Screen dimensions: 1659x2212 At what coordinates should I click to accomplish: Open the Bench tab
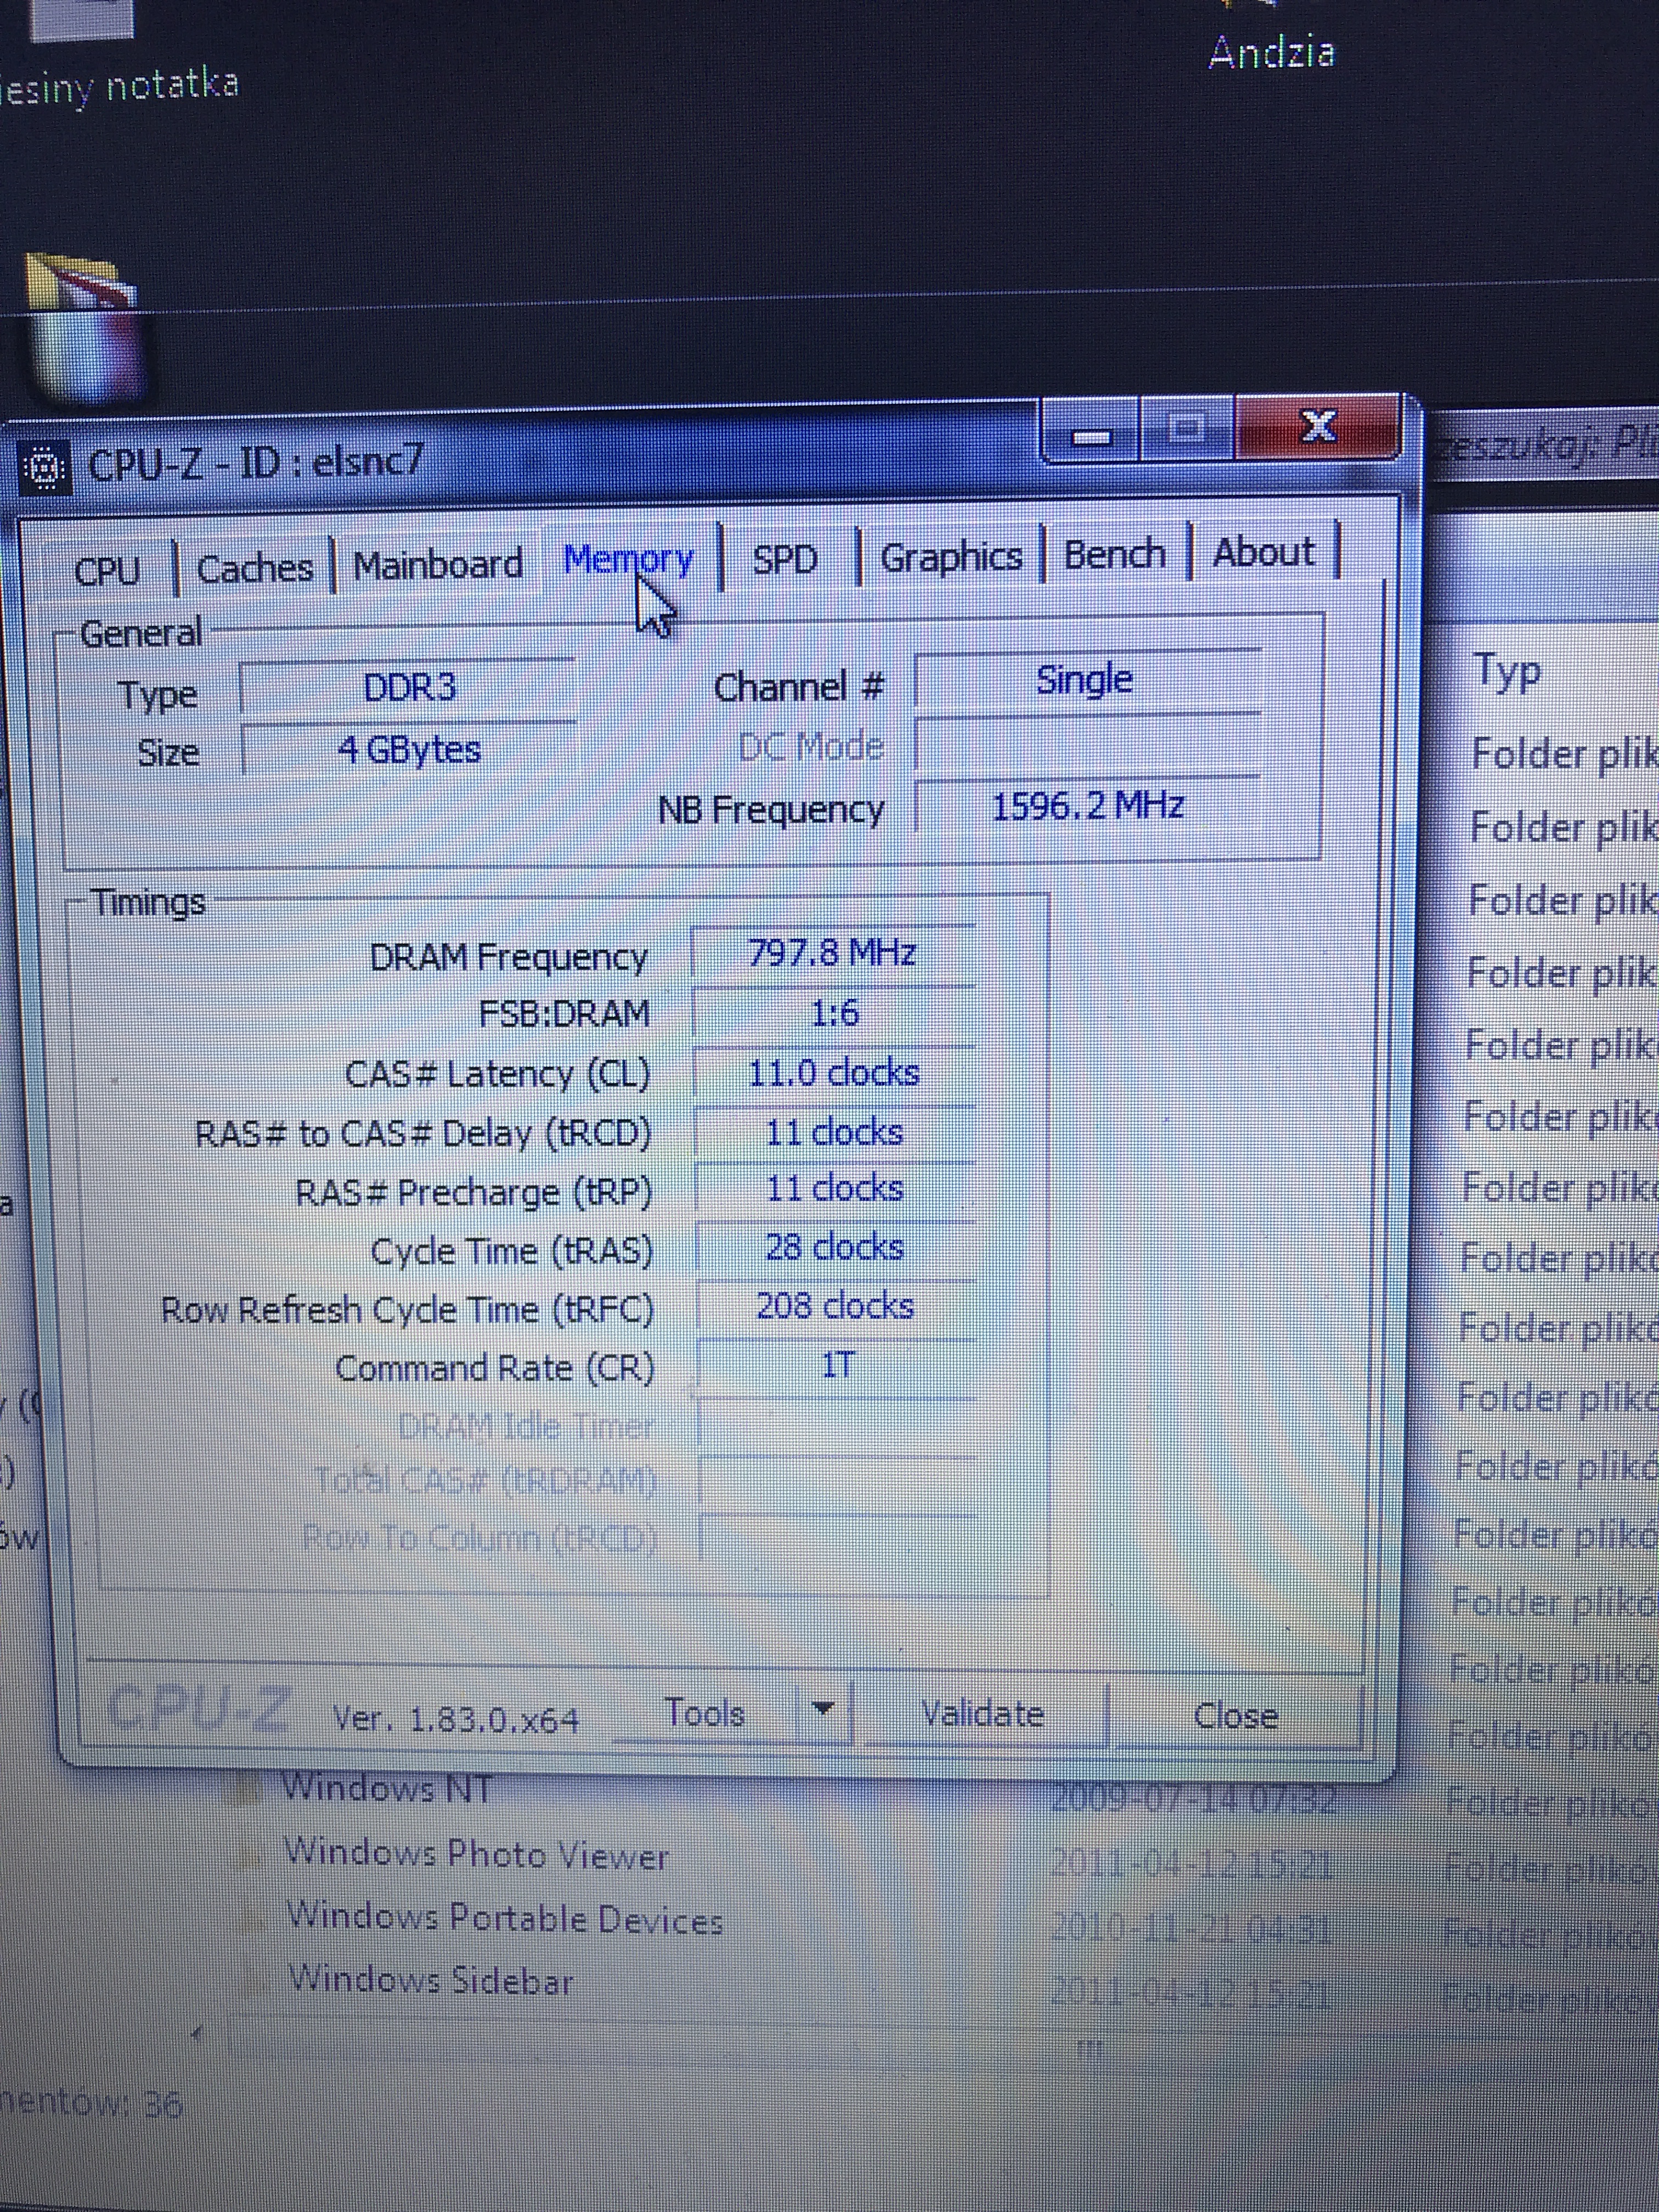(x=1114, y=553)
